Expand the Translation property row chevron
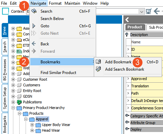163x134 pixels. 128,86
